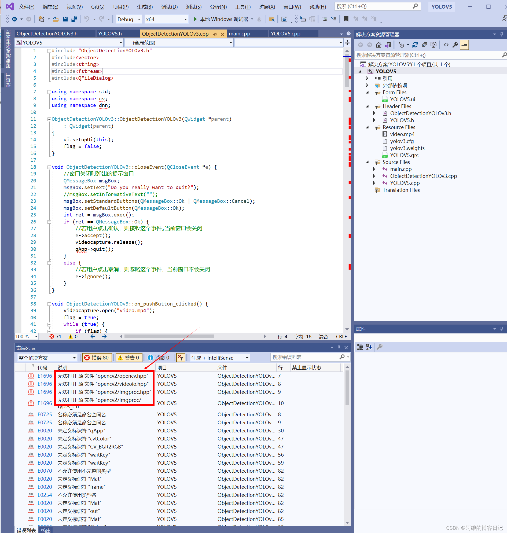Select YOLOV5.ui in Solution Explorer
This screenshot has height=533, width=507.
coord(402,99)
